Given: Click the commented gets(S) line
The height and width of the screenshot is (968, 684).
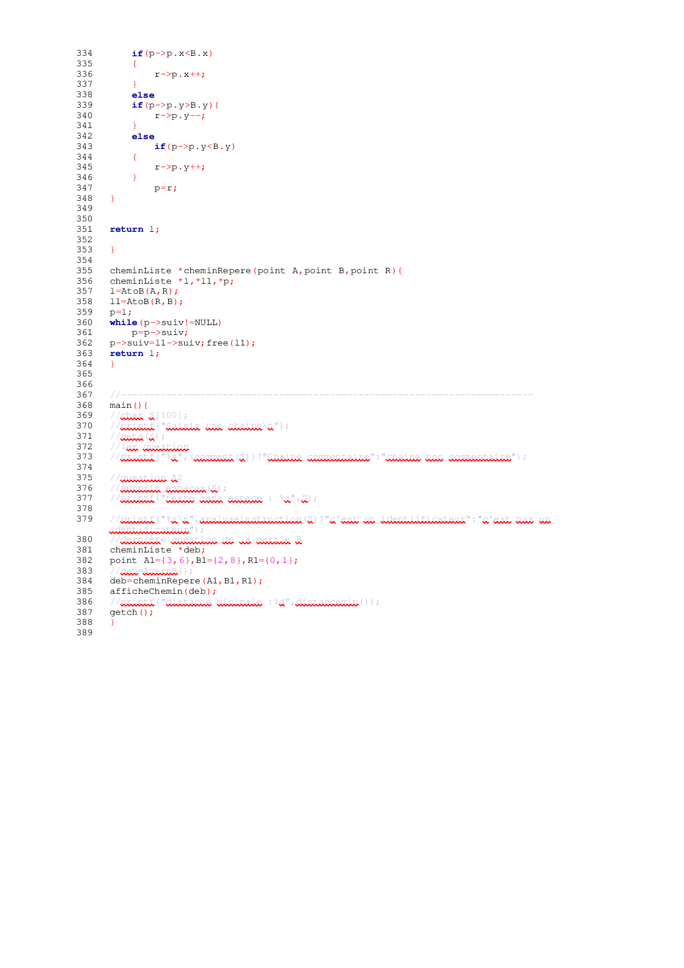Looking at the screenshot, I should [x=137, y=436].
